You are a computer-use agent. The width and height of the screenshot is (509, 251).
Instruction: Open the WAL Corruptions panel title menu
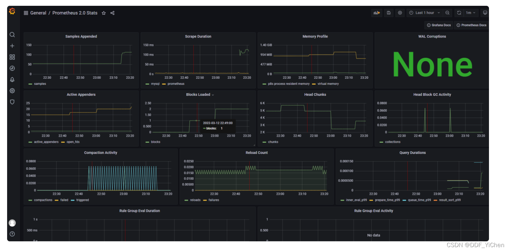432,36
